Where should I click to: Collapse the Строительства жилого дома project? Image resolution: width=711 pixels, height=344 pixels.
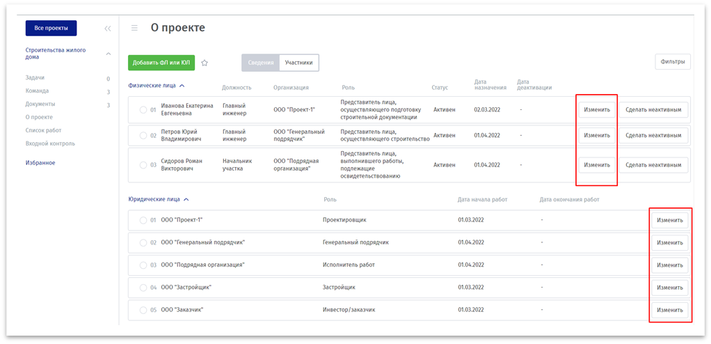tap(109, 54)
